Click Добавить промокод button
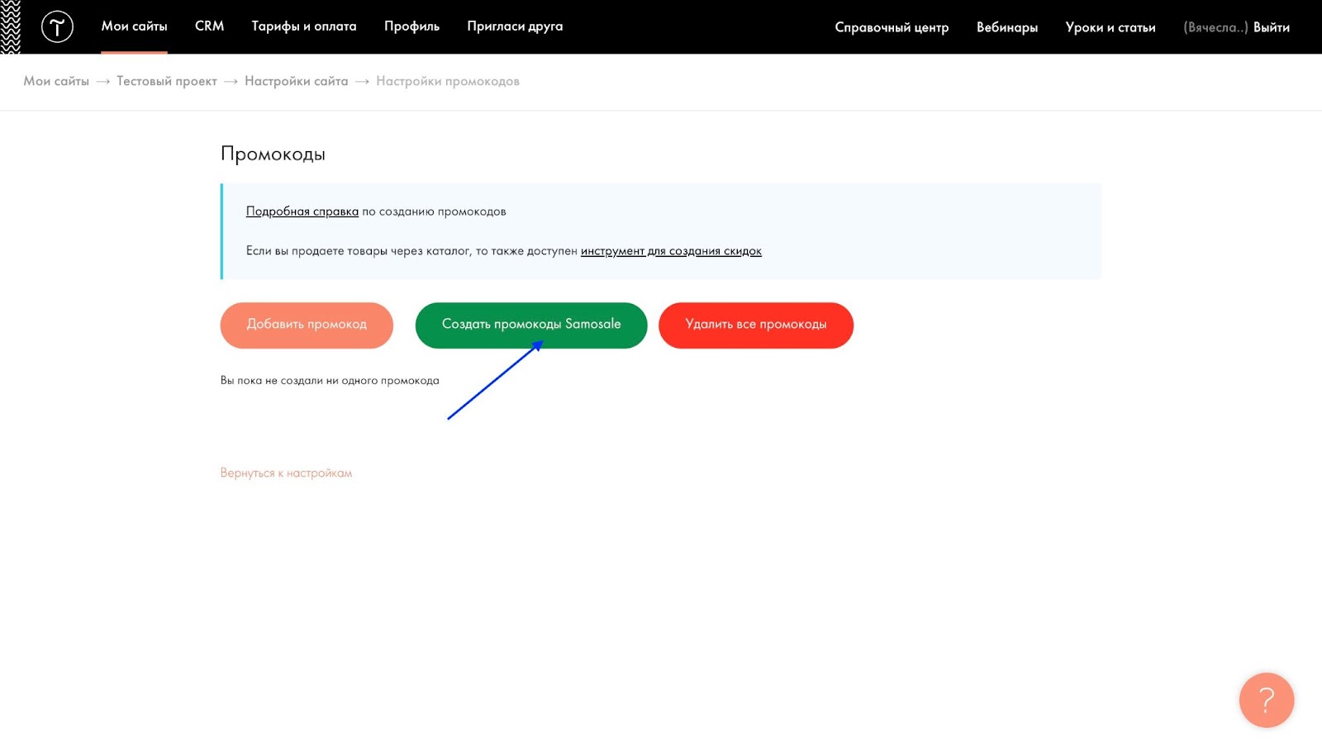This screenshot has height=755, width=1322. pyautogui.click(x=307, y=325)
